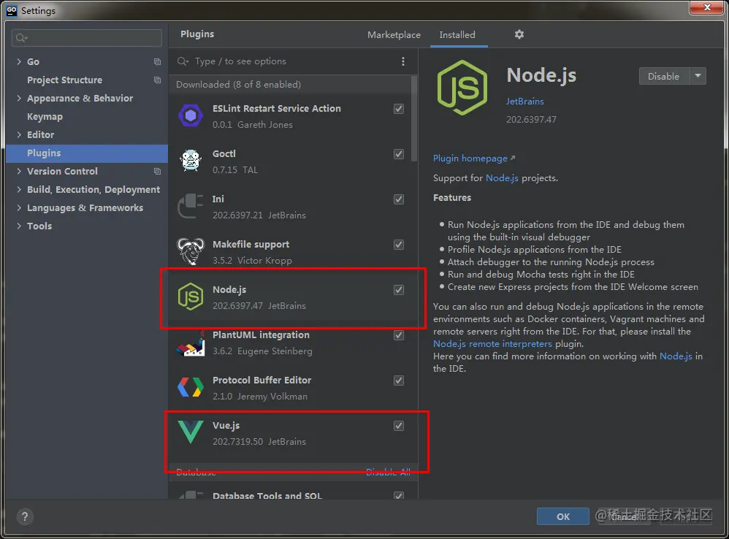Toggle Database Tools and SQL checkbox
This screenshot has width=729, height=539.
[398, 495]
